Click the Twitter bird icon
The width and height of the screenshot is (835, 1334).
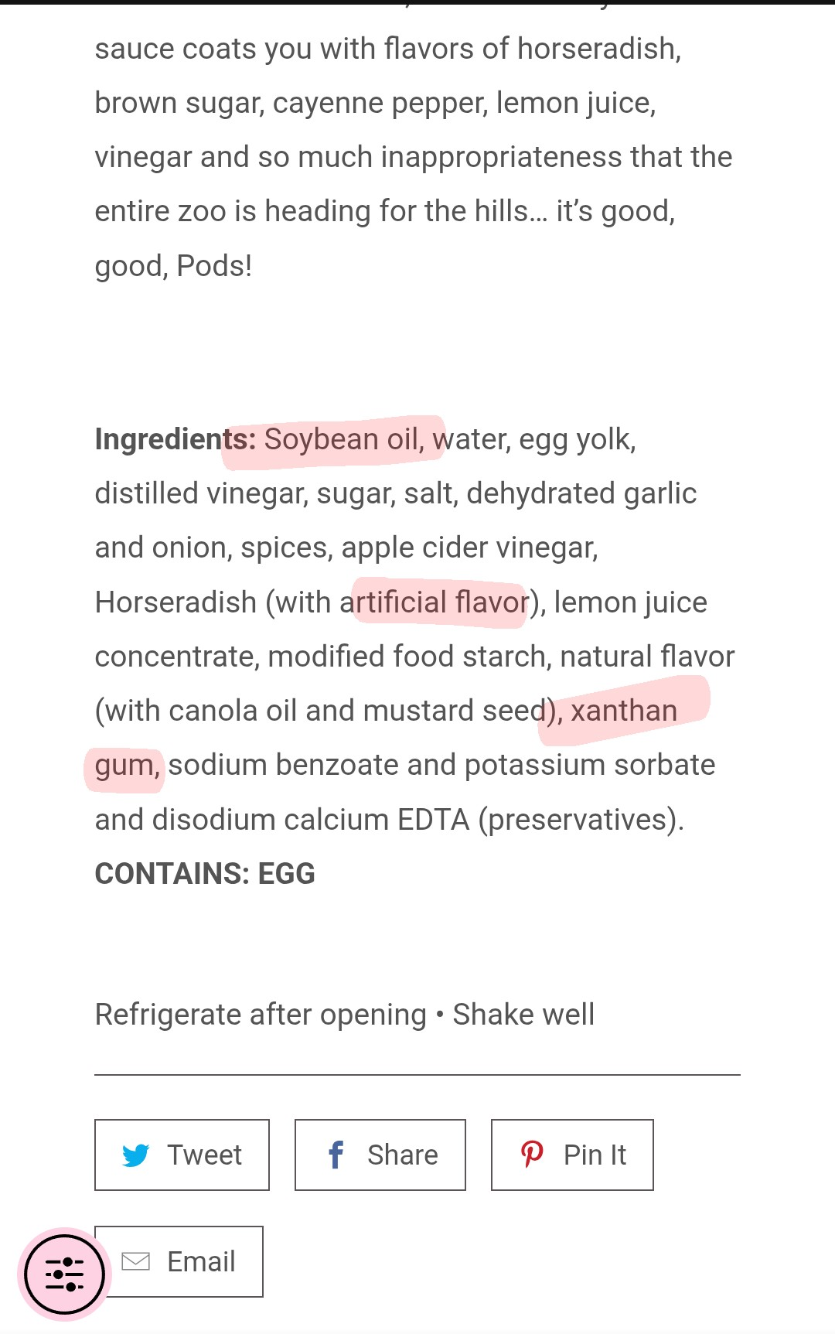[x=135, y=1155]
